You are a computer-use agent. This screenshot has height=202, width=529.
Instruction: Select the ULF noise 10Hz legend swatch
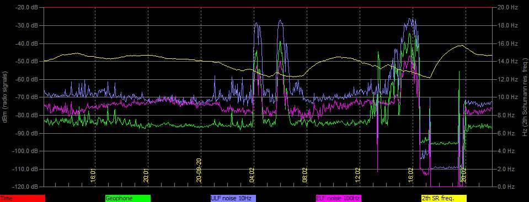pyautogui.click(x=233, y=199)
